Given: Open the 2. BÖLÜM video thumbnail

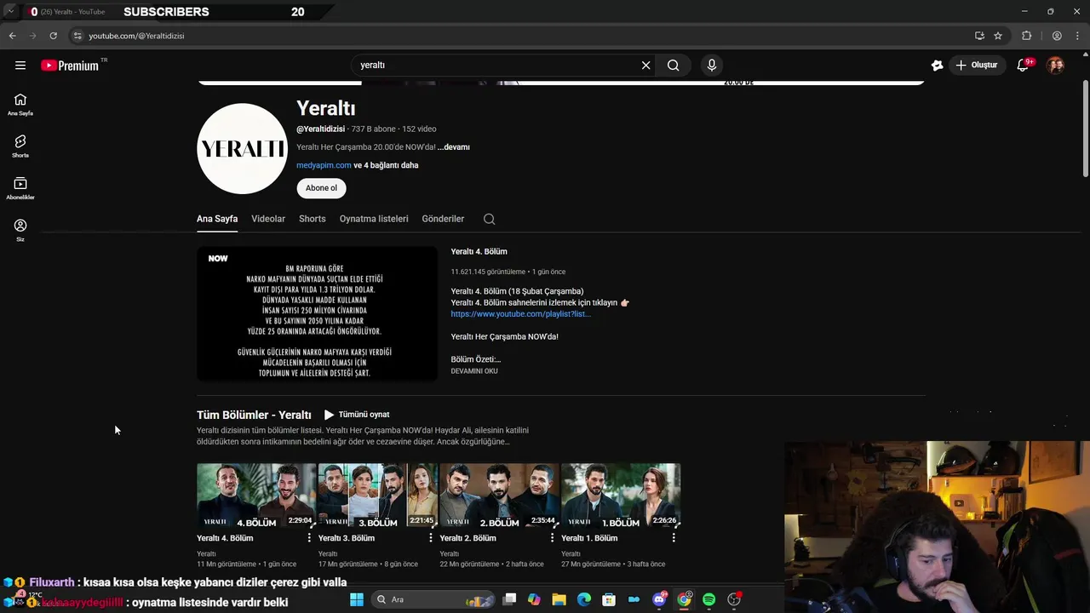Looking at the screenshot, I should (499, 496).
